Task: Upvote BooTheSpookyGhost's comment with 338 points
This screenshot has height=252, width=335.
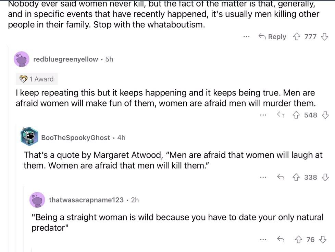Action: point(297,177)
